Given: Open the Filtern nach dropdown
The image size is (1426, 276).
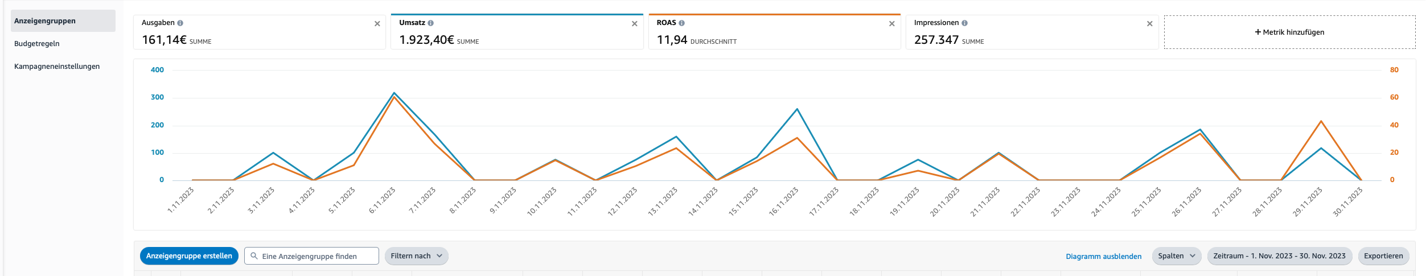Looking at the screenshot, I should pos(416,256).
